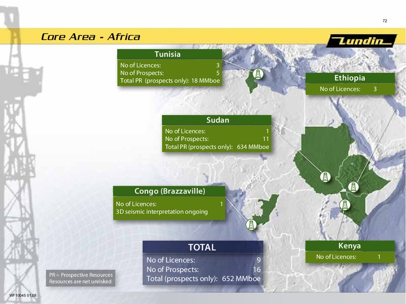Image resolution: width=406 pixels, height=304 pixels.
Task: Click the WF10045 01.08 reference code
Action: coord(23,295)
